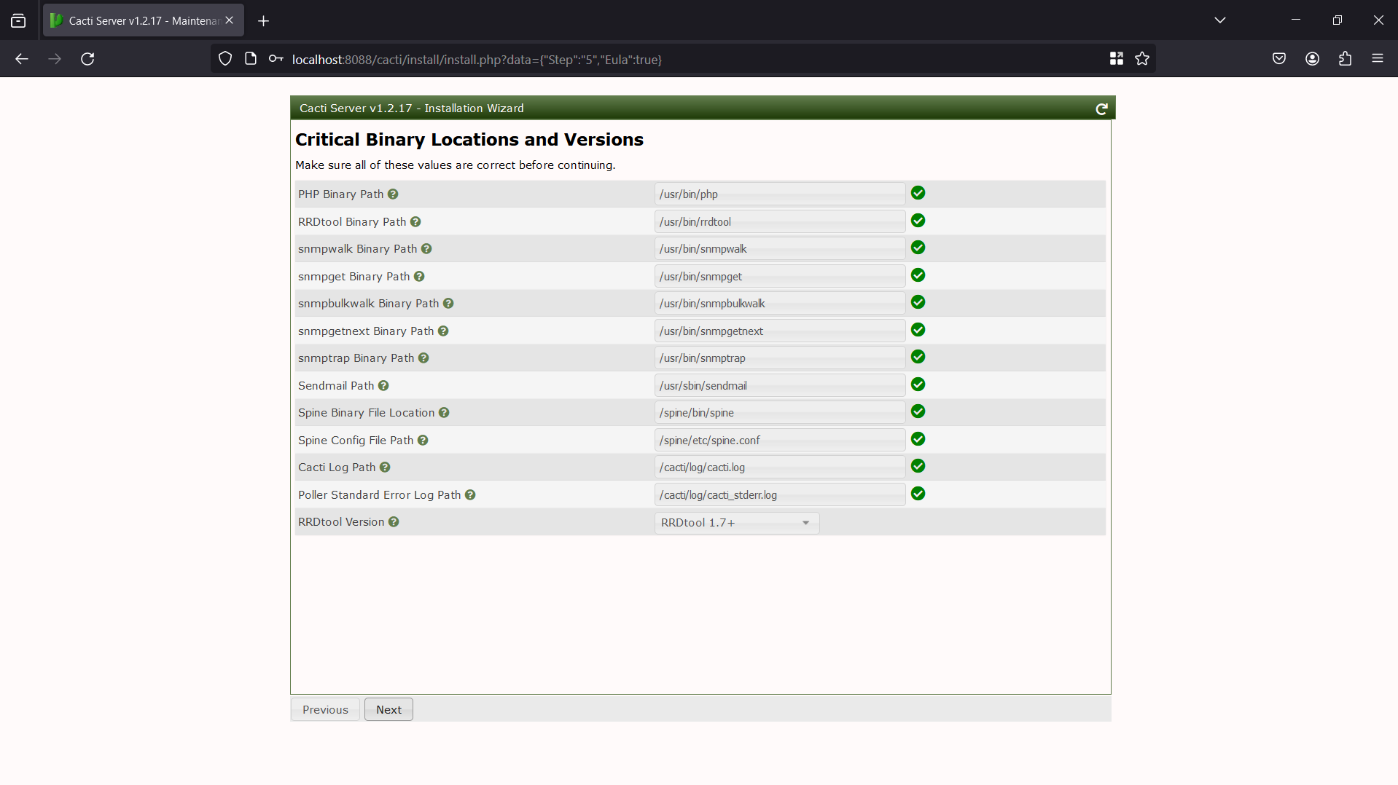Screen dimensions: 1398x785
Task: Reload the page in the browser toolbar
Action: (87, 59)
